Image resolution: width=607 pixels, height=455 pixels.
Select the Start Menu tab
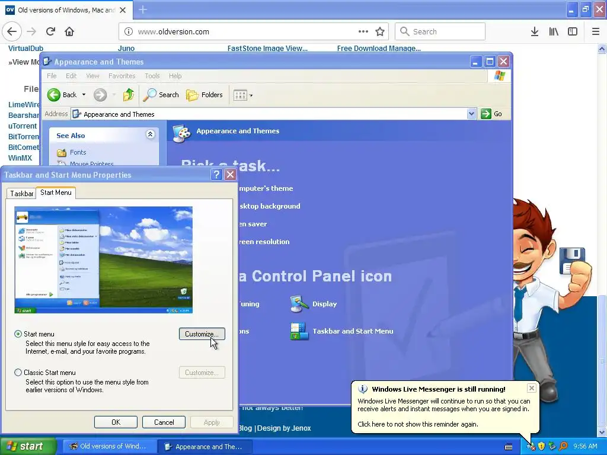pyautogui.click(x=56, y=193)
